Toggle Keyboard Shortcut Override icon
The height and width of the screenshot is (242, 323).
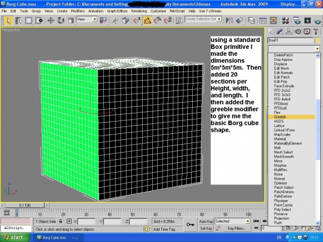click(x=125, y=20)
